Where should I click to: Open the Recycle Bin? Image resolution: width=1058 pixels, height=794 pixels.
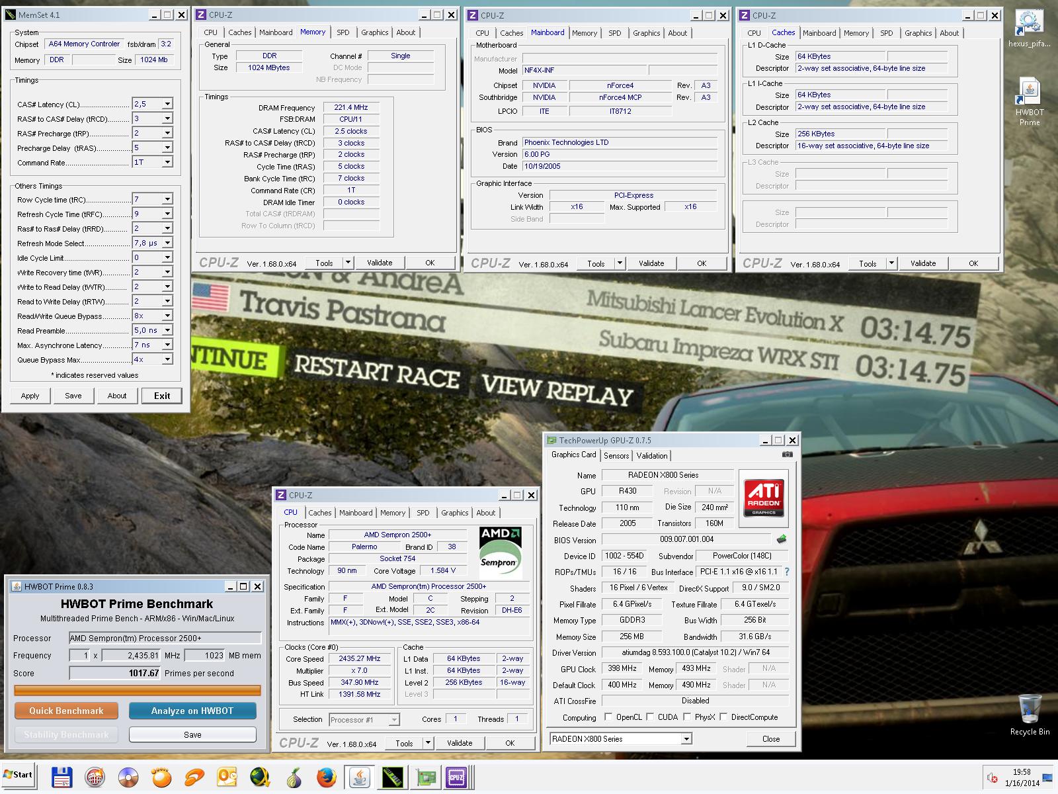pos(1030,715)
